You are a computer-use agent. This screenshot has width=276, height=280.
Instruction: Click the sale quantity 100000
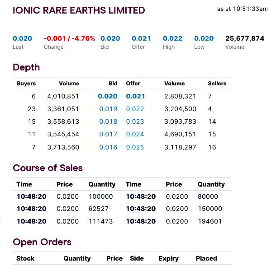[101, 196]
